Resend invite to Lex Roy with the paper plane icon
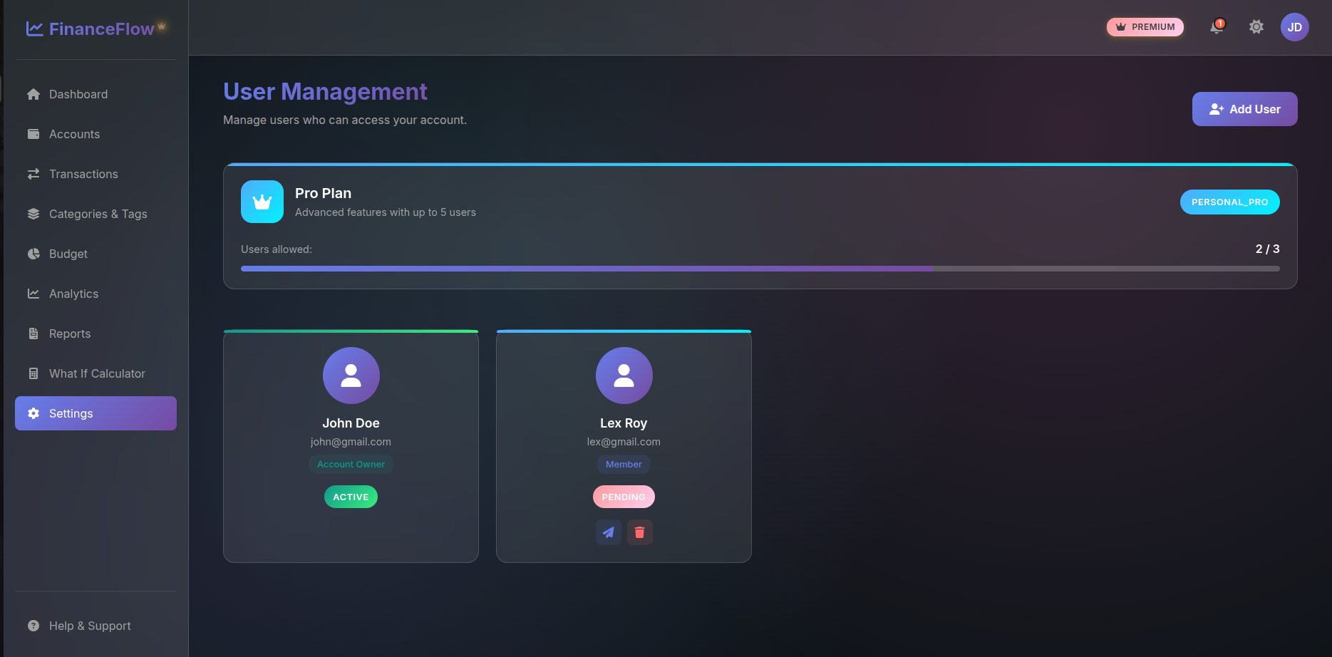The height and width of the screenshot is (657, 1332). pyautogui.click(x=608, y=532)
